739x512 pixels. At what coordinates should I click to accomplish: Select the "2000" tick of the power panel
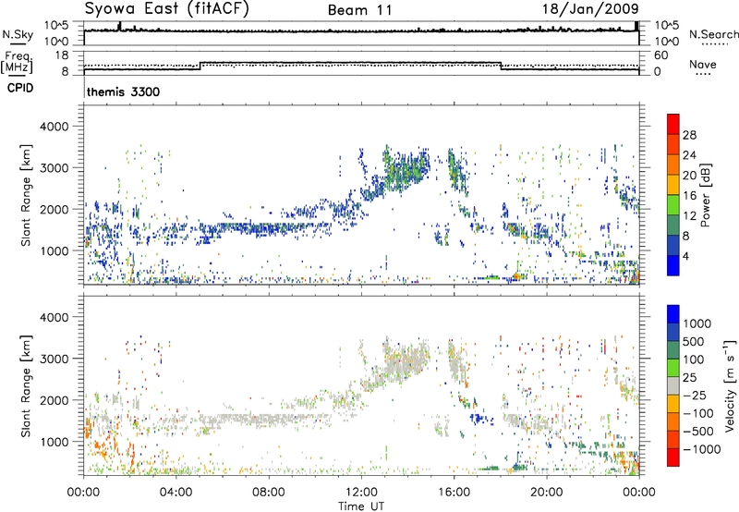point(55,209)
